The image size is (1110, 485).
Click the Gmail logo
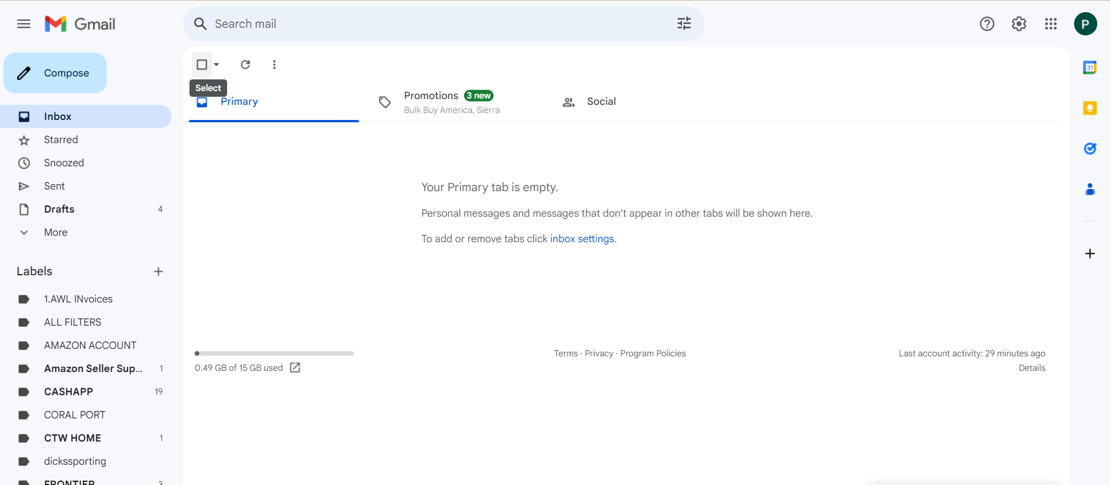pos(80,24)
